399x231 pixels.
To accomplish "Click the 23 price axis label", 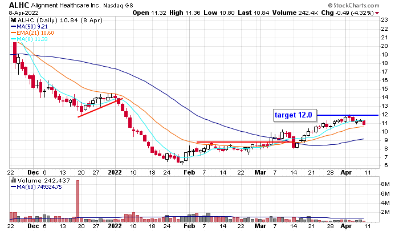I will (385, 20).
